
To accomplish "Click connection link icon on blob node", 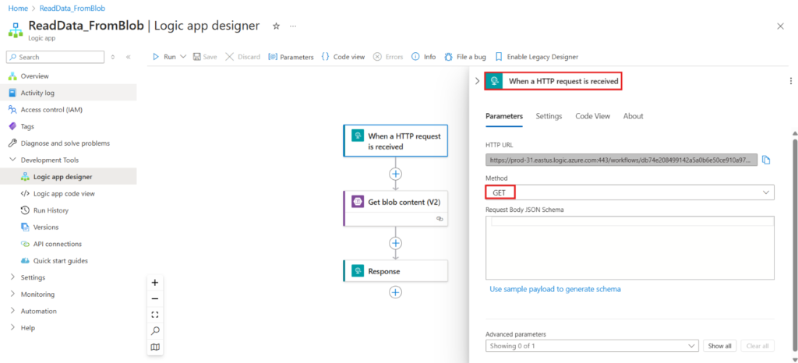I will click(440, 219).
